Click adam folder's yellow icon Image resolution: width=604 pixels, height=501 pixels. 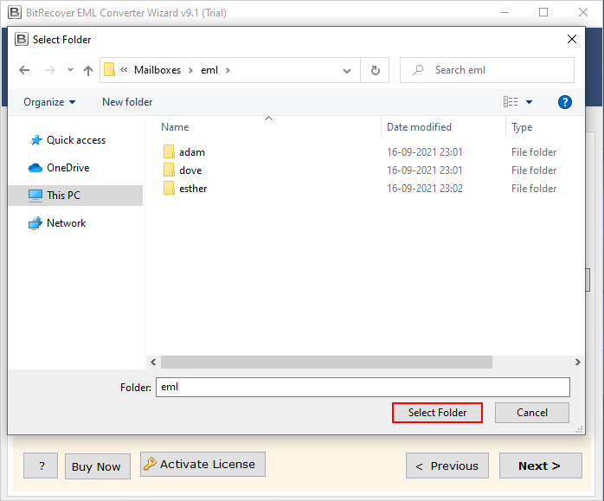(169, 151)
